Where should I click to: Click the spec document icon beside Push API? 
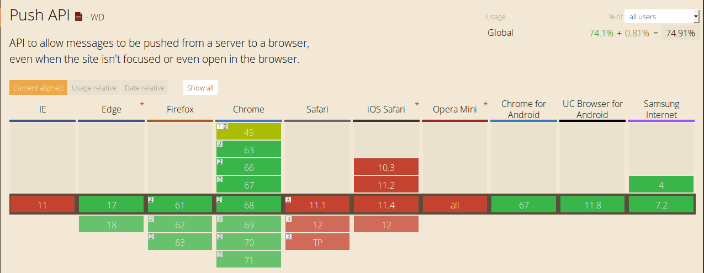[x=79, y=17]
